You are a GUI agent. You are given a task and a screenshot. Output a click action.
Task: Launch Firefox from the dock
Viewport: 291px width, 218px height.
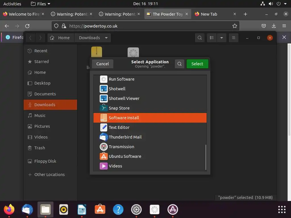tap(9, 209)
